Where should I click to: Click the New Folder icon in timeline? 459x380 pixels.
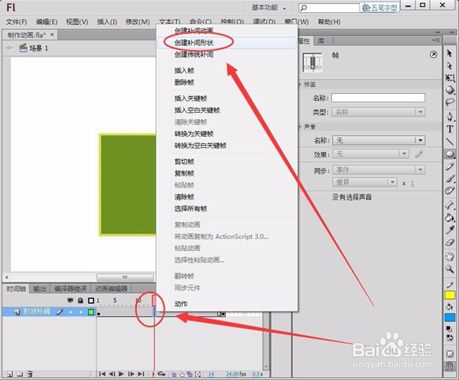[x=20, y=374]
